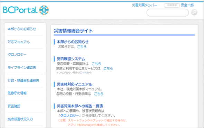Viewport: 204px width, 128px height.
Task: Click こちら link for 伝言サービス
Action: tap(108, 68)
